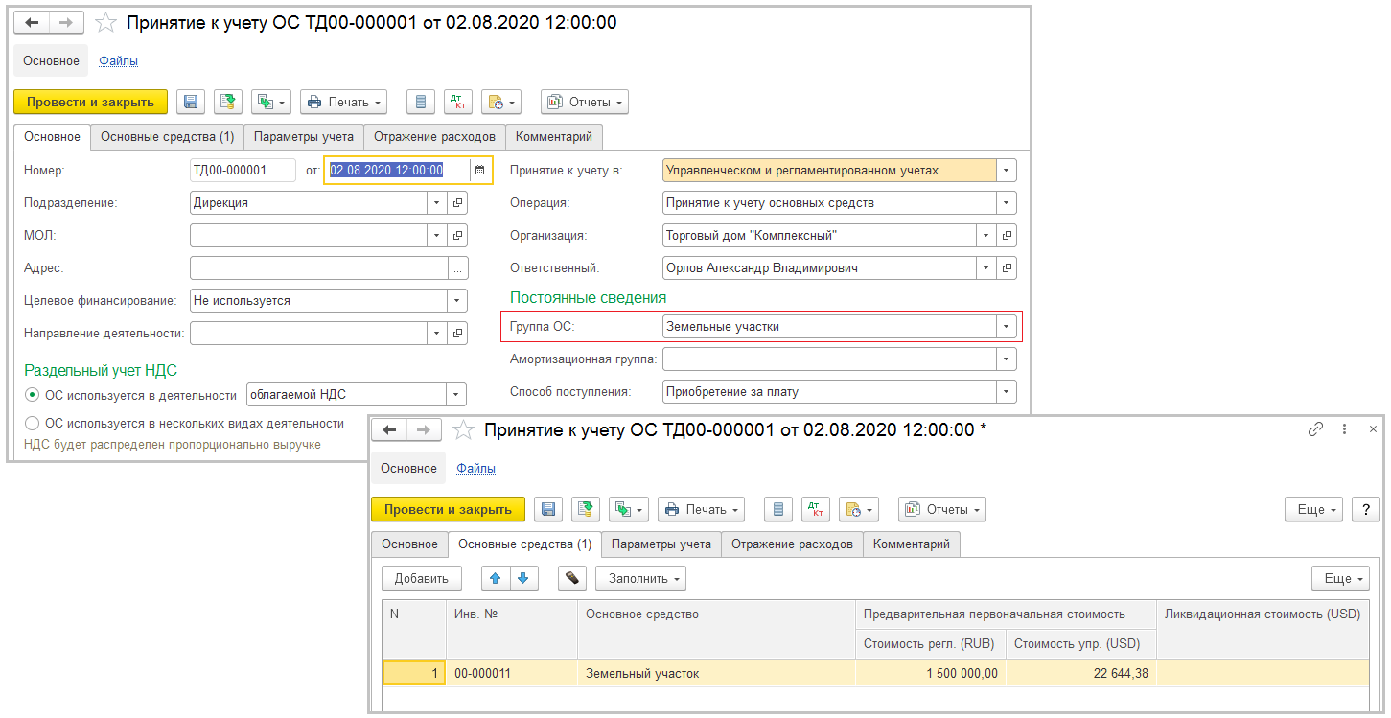Viewport: 1391px width, 718px height.
Task: Expand Группа ОС dropdown arrow
Action: [x=1007, y=327]
